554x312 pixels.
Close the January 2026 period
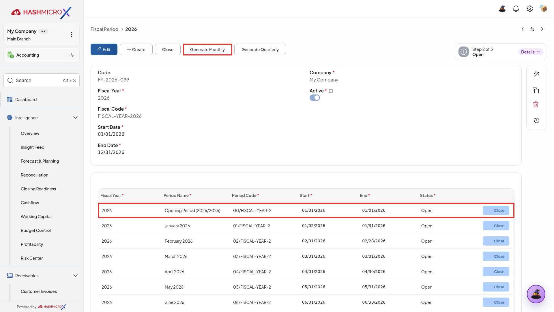(496, 226)
